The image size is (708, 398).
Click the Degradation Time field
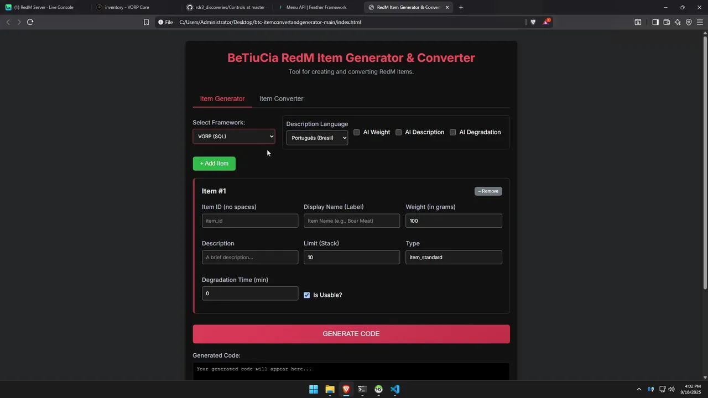tap(250, 294)
